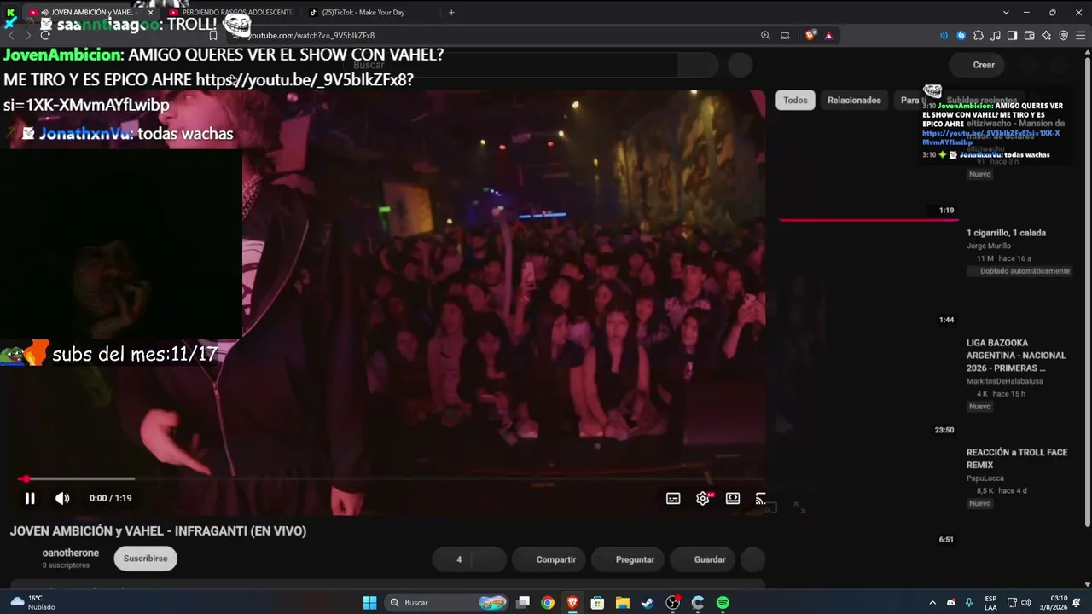This screenshot has height=614, width=1092.
Task: Open the Shazam extension
Action: [x=961, y=35]
